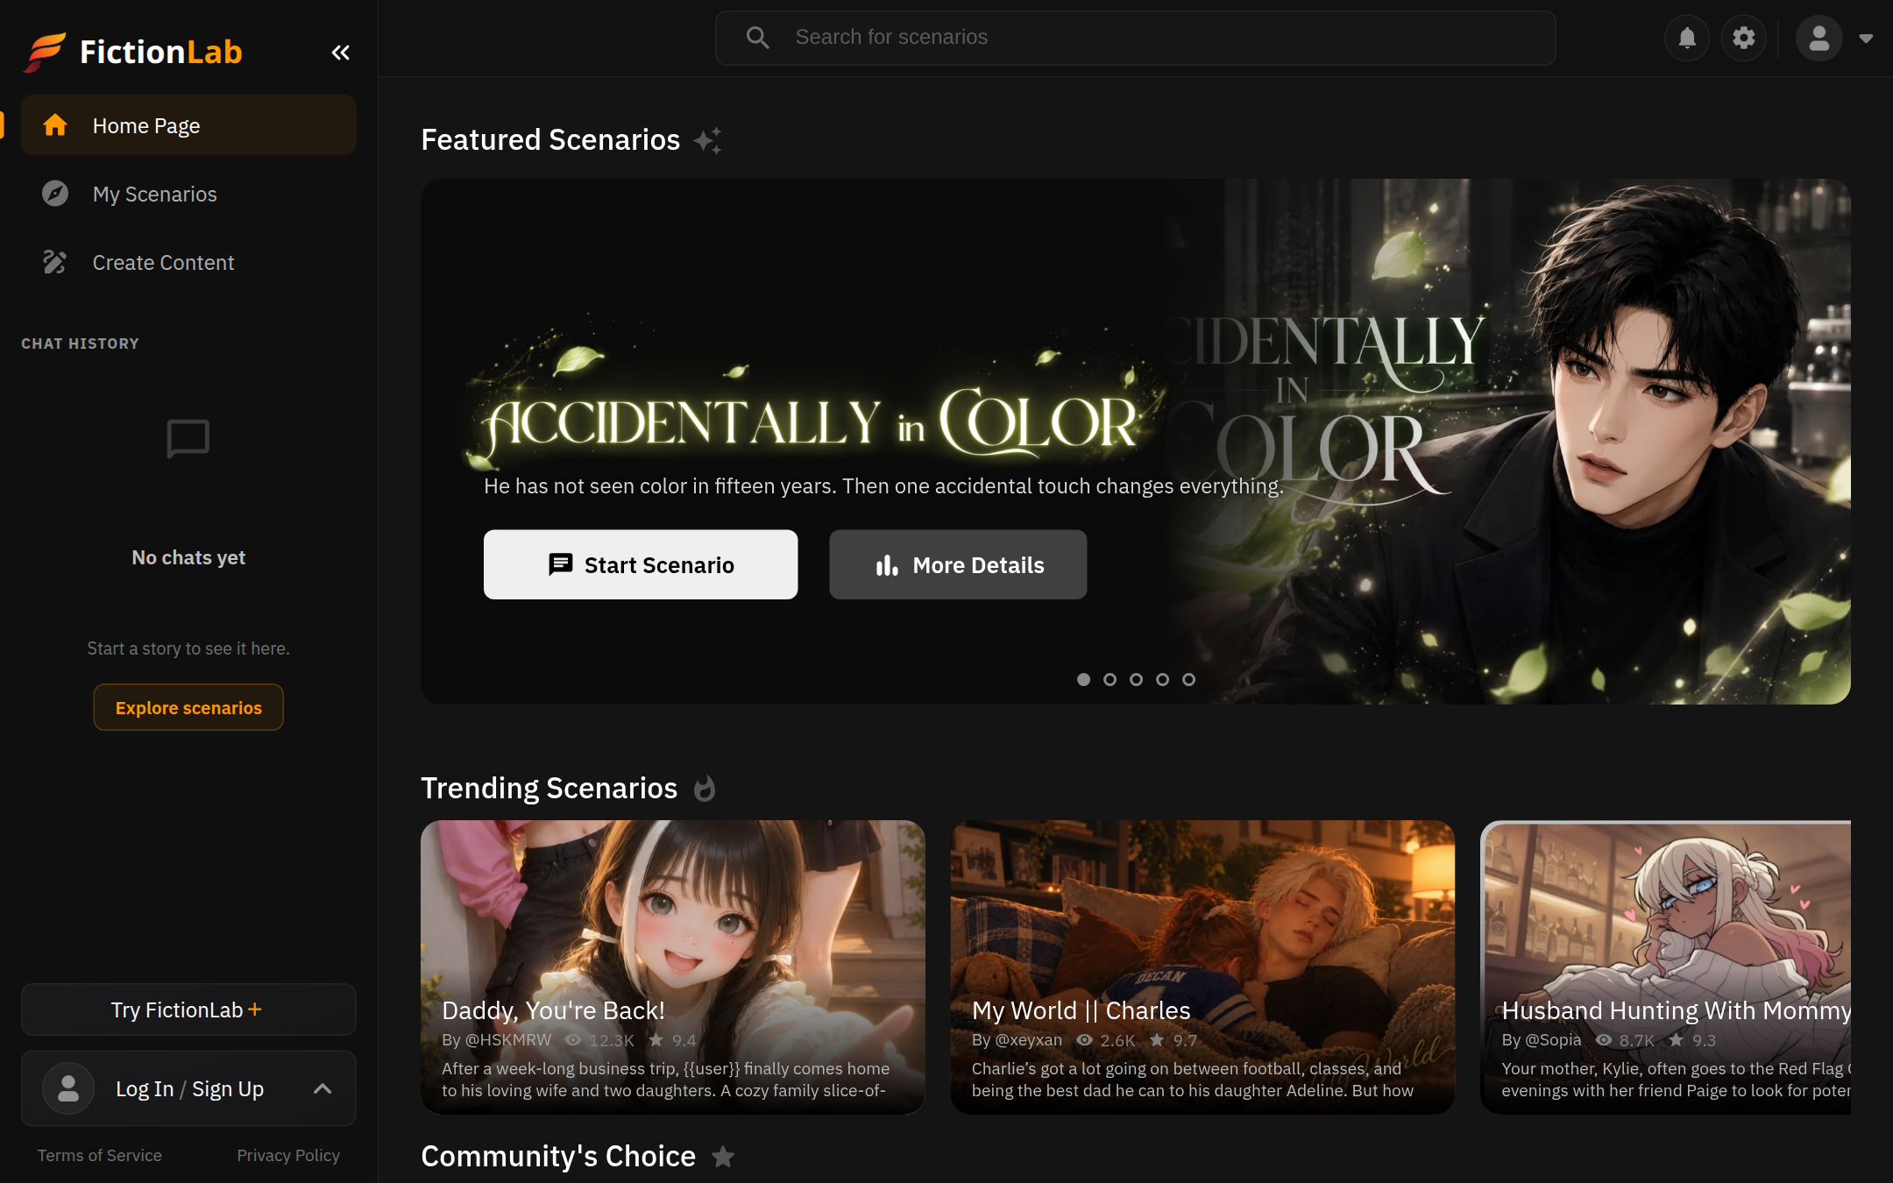Open settings gear icon
This screenshot has width=1893, height=1183.
tap(1743, 38)
